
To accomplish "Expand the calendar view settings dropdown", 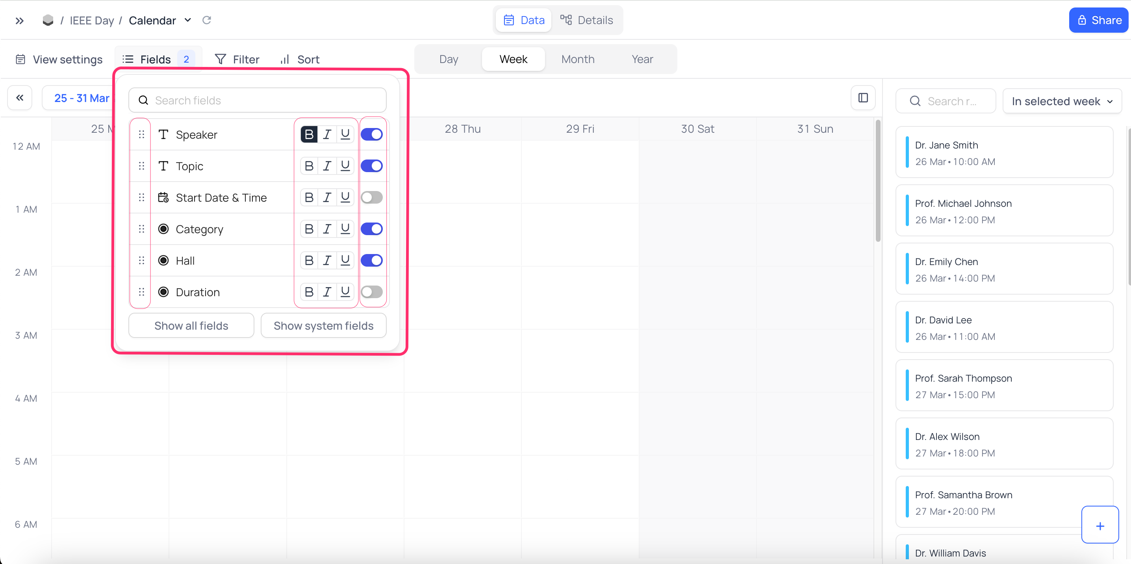I will [x=60, y=59].
